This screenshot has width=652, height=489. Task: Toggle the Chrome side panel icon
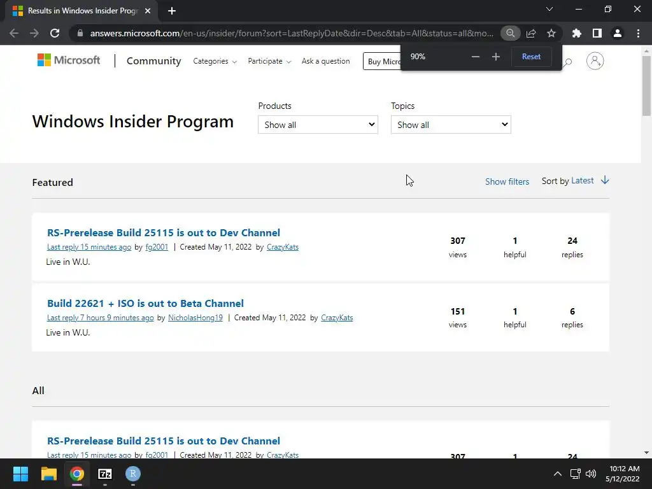(x=597, y=33)
